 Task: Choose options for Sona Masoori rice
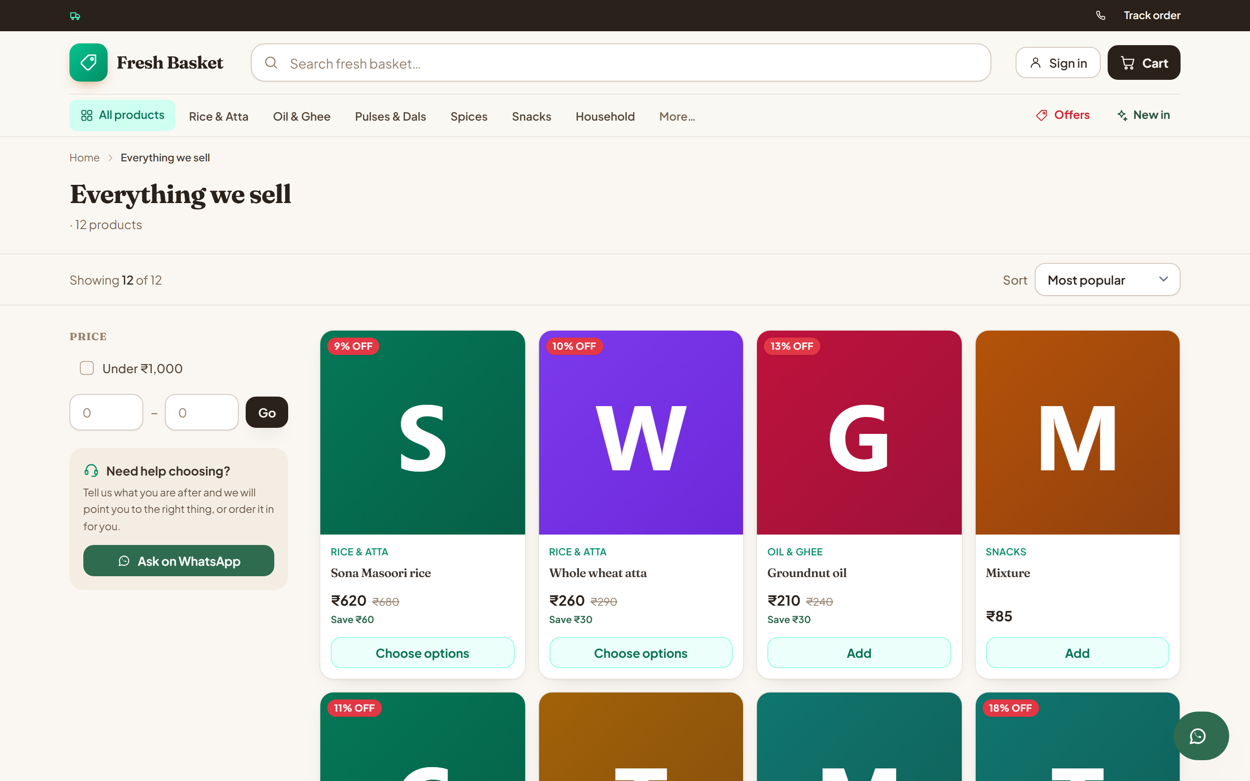coord(422,653)
